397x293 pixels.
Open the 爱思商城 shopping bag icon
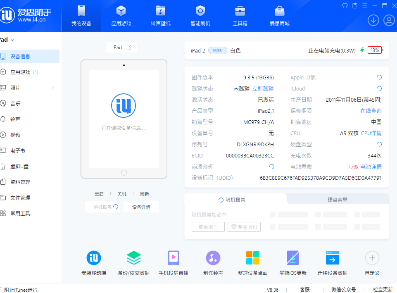pyautogui.click(x=280, y=11)
